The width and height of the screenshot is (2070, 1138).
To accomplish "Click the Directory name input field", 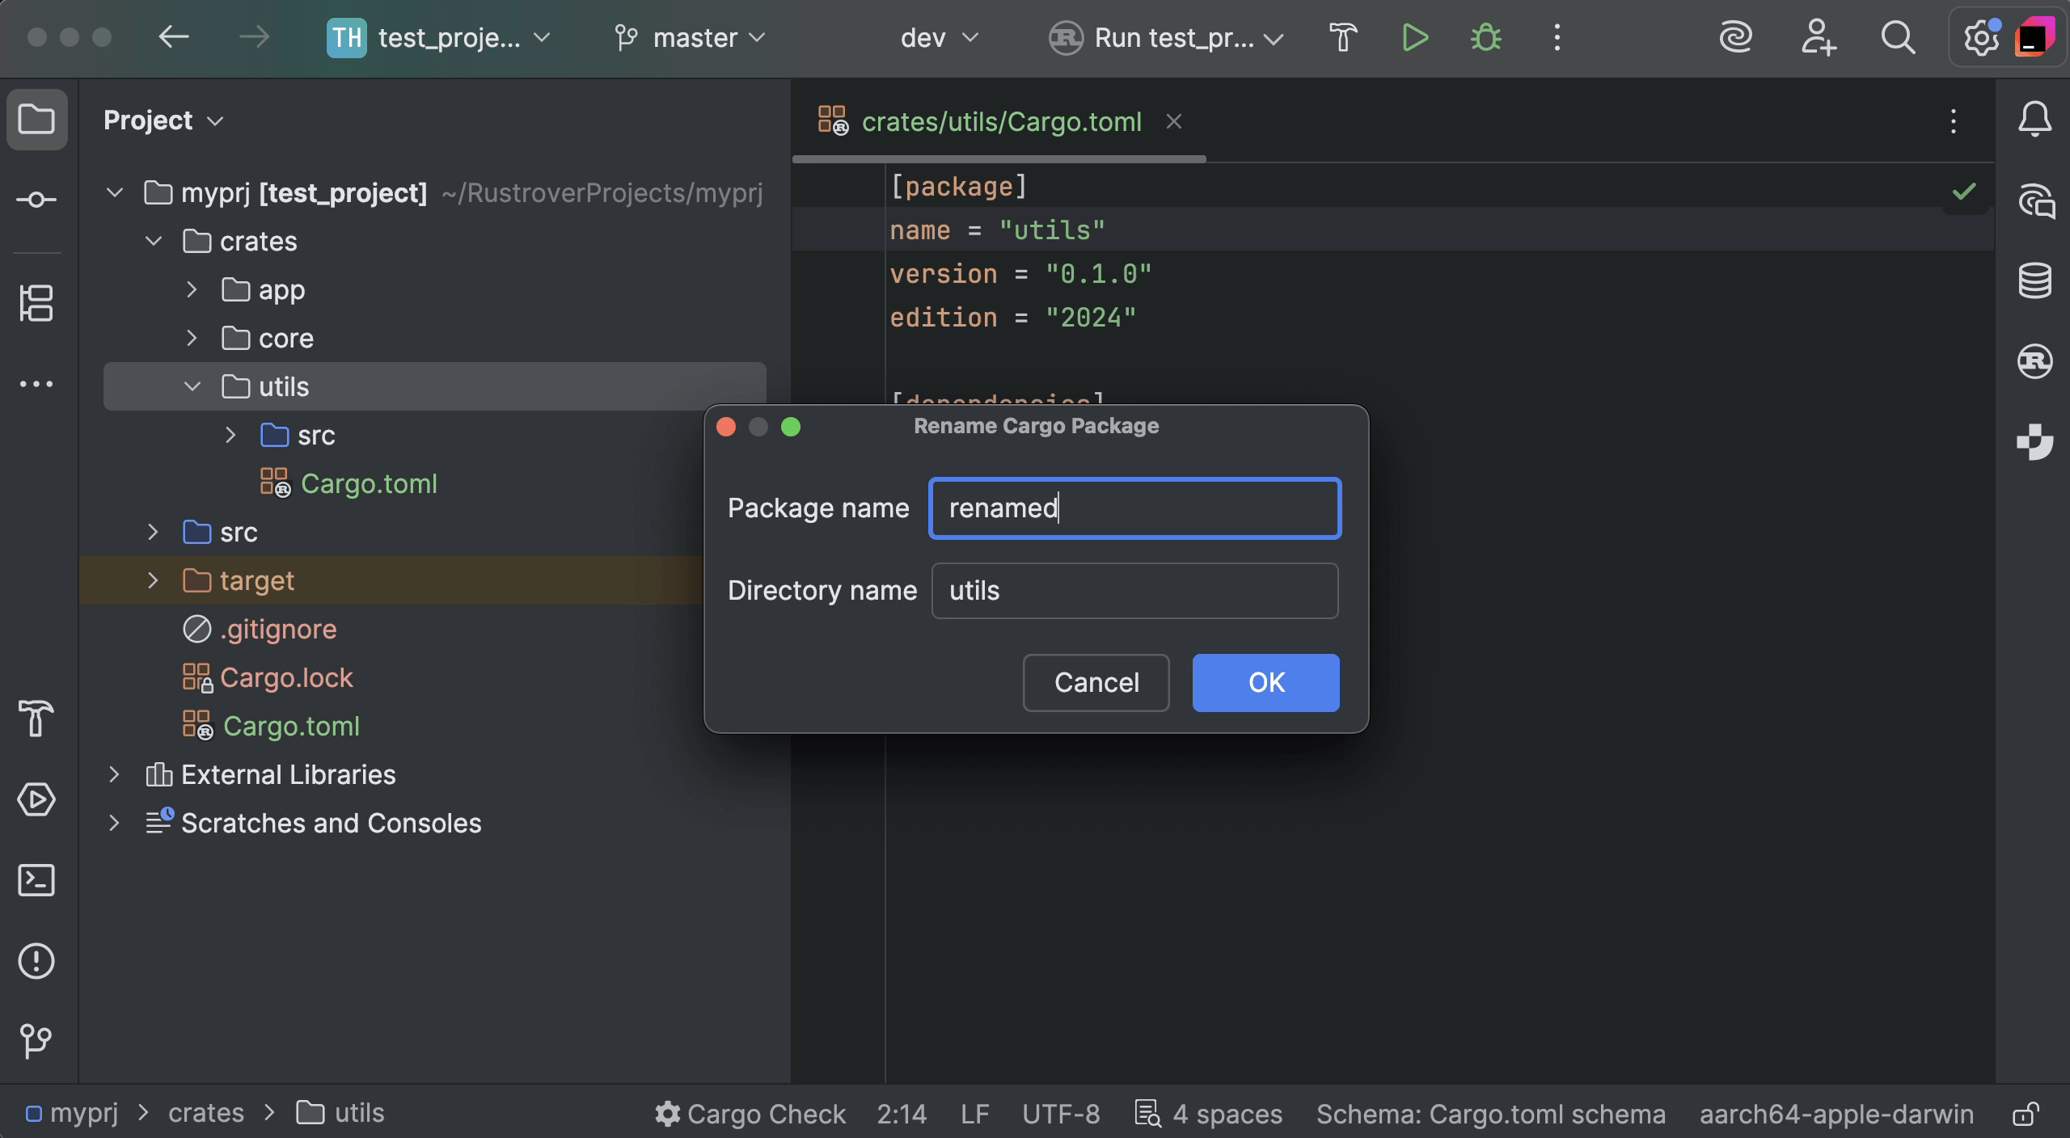I will point(1134,591).
